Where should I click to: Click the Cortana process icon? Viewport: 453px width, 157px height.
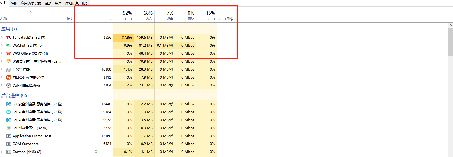coord(9,152)
